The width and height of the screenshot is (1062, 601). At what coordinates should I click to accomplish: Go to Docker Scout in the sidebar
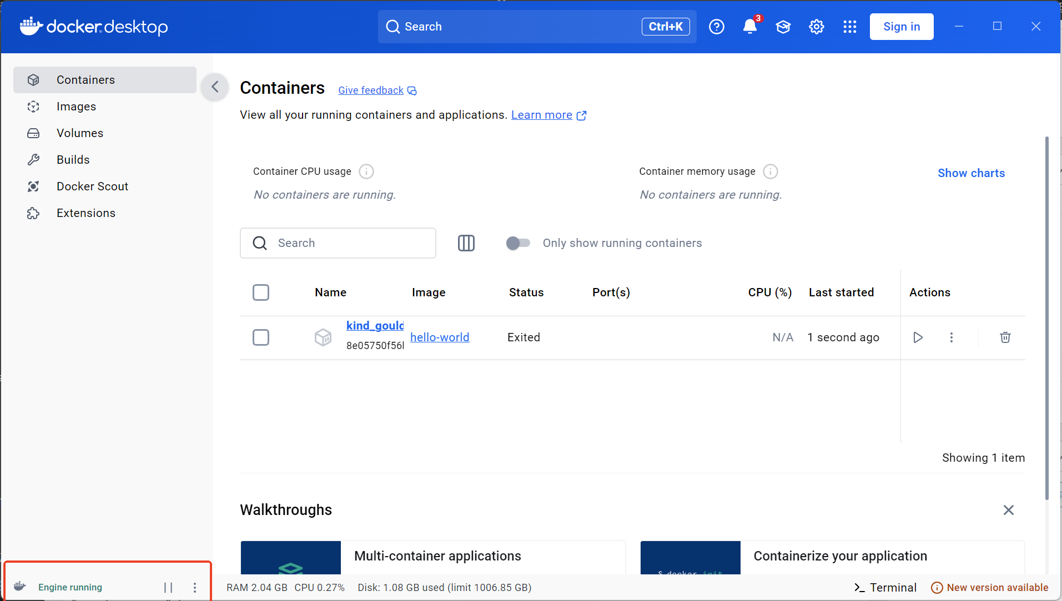[105, 186]
